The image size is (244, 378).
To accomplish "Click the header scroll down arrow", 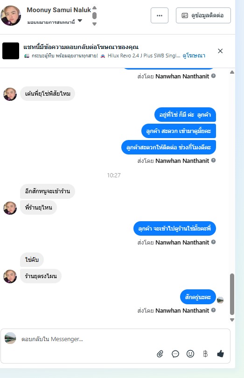I will [x=95, y=24].
